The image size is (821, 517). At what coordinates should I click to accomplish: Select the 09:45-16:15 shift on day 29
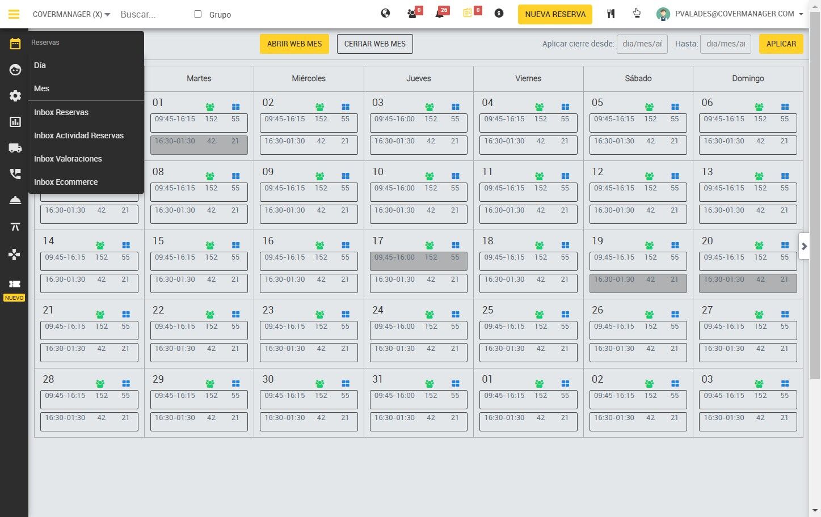click(199, 400)
